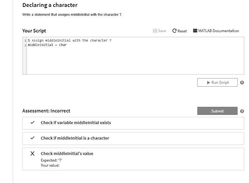This screenshot has width=249, height=183.
Task: Click the 'Your Script' heading
Action: click(x=34, y=31)
